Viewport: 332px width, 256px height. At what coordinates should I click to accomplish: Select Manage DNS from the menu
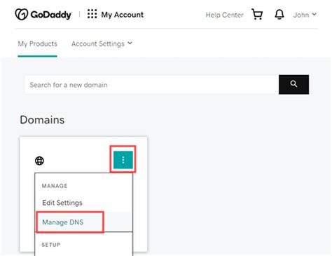[63, 222]
